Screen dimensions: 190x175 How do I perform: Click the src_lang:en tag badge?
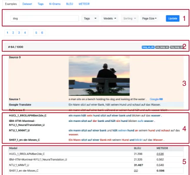click(x=162, y=47)
